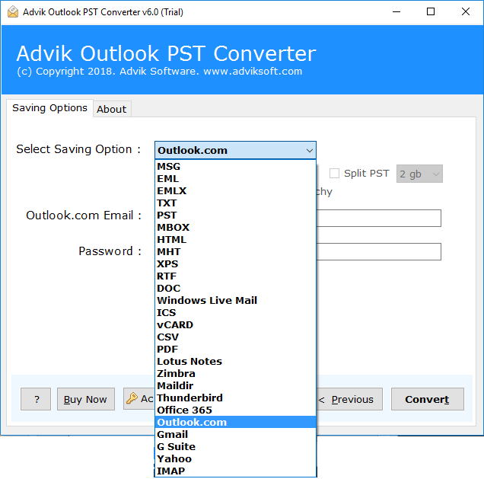Minimize the Advik converter window

[396, 11]
